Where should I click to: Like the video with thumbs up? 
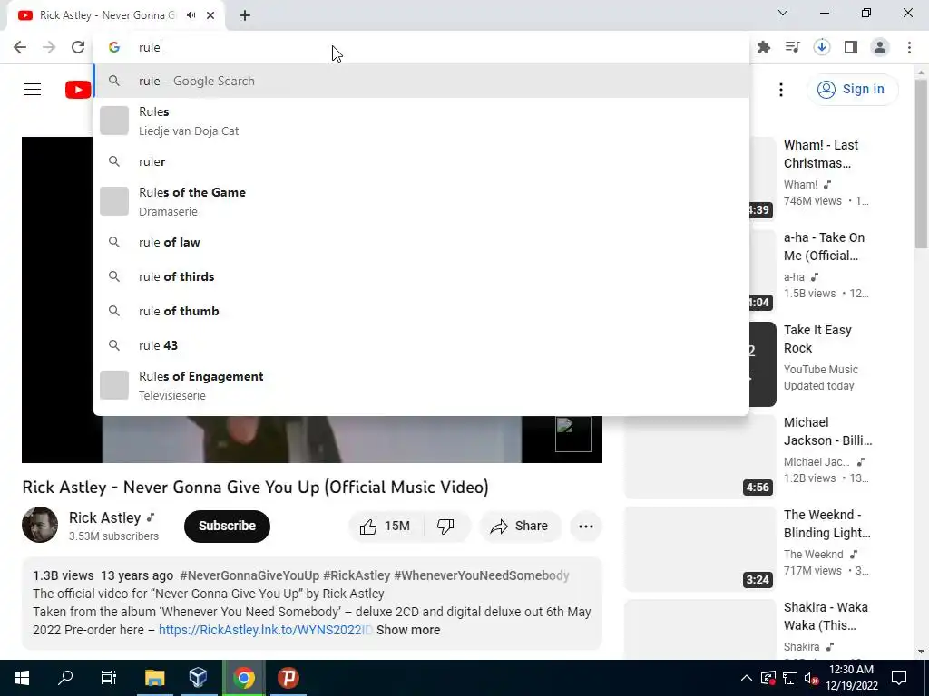tap(386, 527)
